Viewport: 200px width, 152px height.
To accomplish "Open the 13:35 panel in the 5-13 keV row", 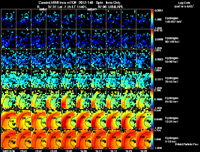I will [8, 139].
